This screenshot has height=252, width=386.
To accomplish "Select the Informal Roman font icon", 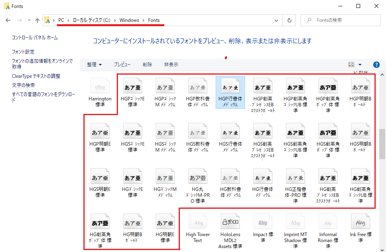I will [x=328, y=222].
